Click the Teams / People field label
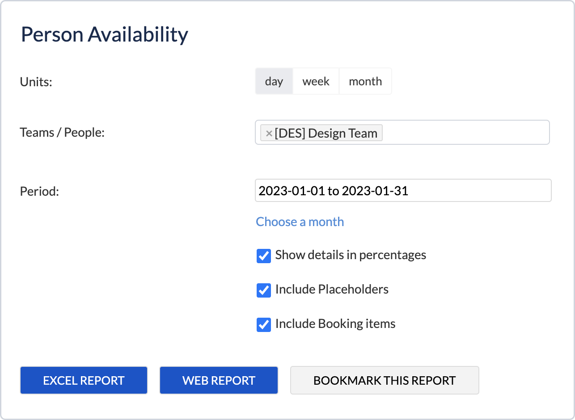Screen dimensions: 575x420 point(62,132)
